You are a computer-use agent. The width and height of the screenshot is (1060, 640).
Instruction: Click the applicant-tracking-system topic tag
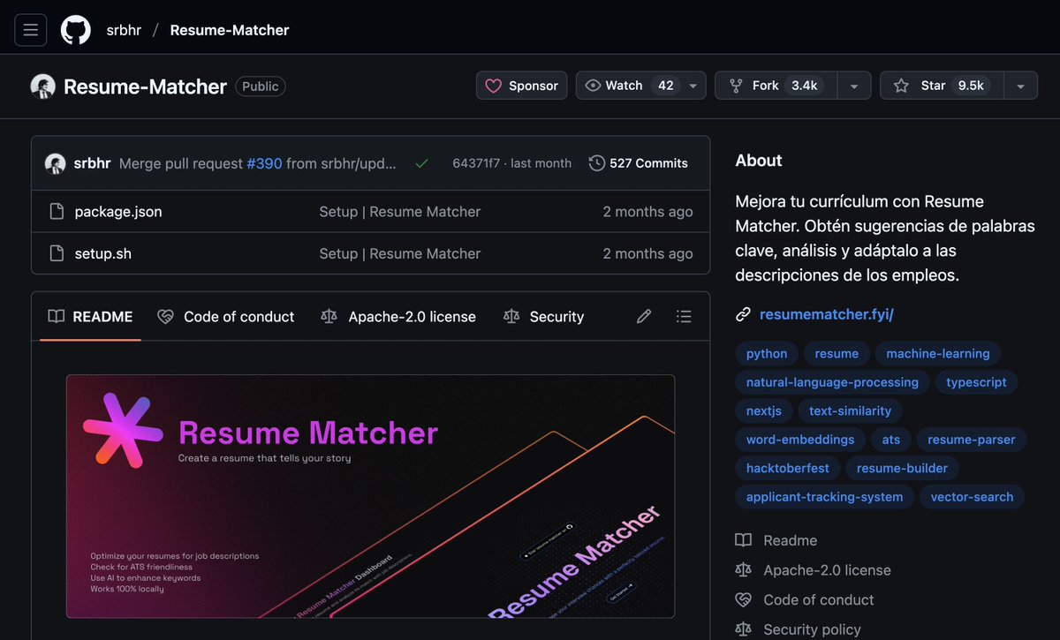coord(825,497)
